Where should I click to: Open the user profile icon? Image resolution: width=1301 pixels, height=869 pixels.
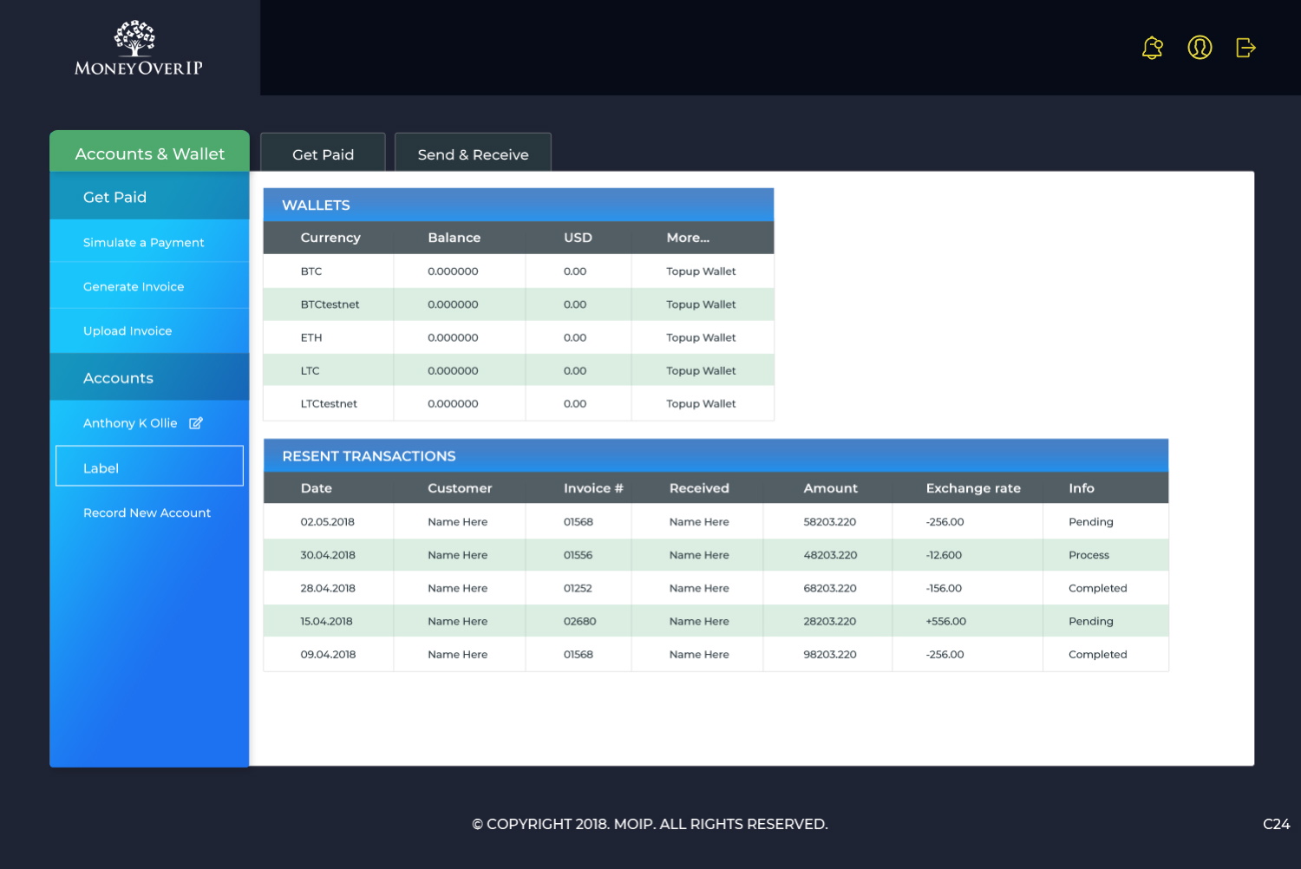coord(1200,48)
